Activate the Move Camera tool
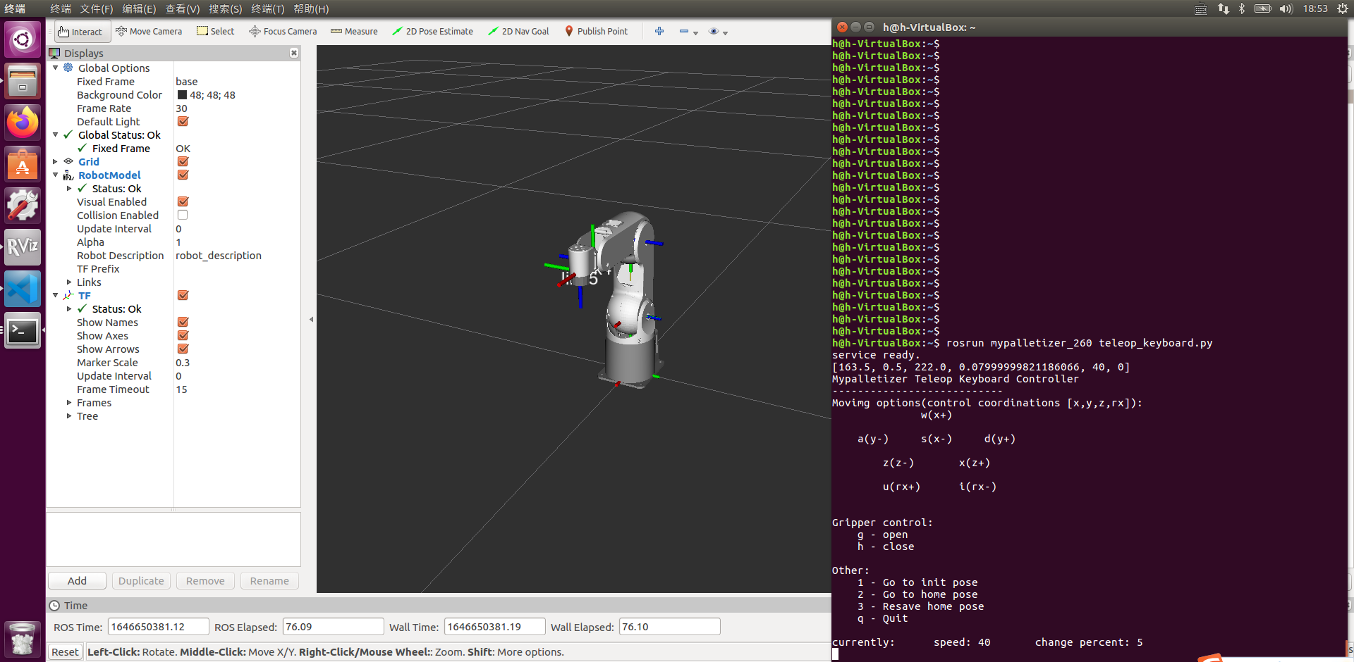 click(x=149, y=32)
